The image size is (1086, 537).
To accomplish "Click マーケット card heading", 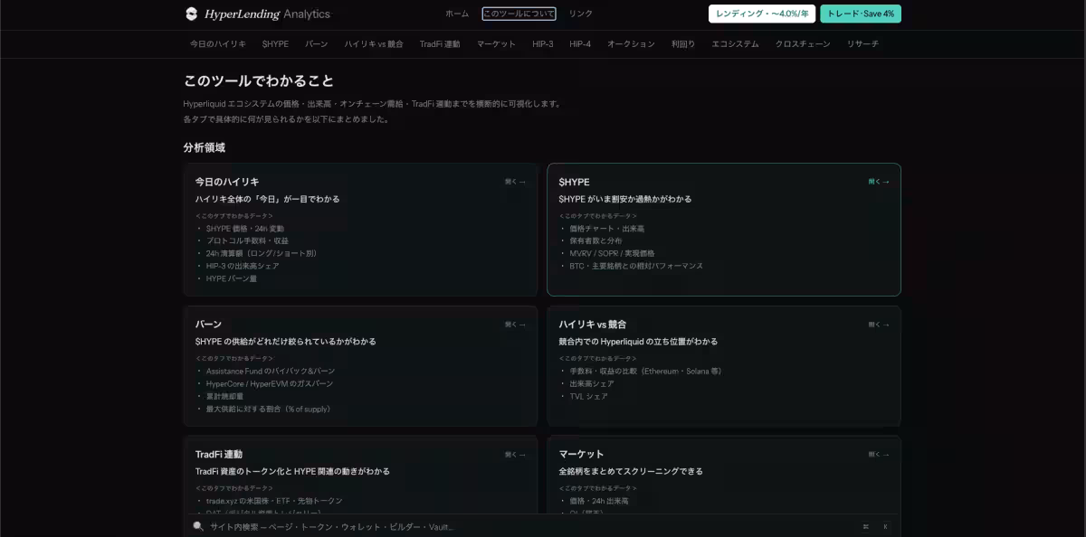I will coord(581,455).
